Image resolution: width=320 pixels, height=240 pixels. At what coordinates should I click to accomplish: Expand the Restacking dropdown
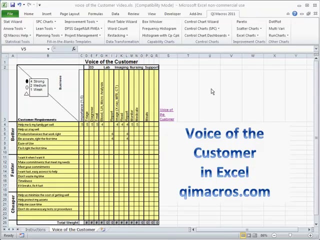coord(118,35)
